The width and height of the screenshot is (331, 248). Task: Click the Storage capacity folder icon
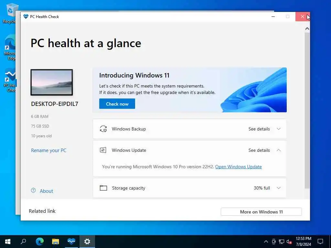pyautogui.click(x=103, y=188)
